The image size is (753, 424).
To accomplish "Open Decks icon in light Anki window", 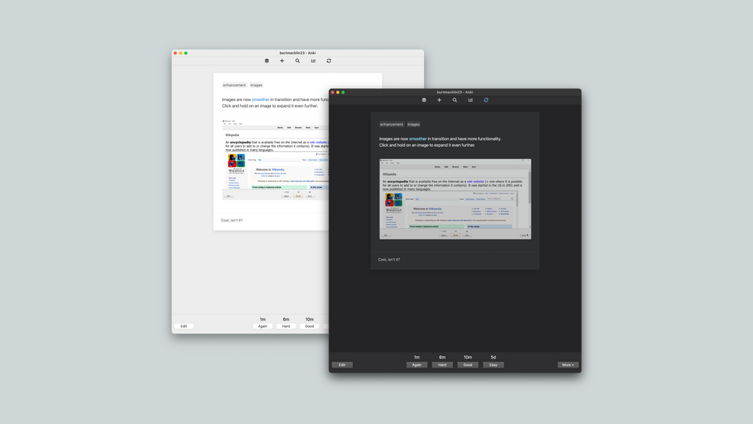I will 267,61.
